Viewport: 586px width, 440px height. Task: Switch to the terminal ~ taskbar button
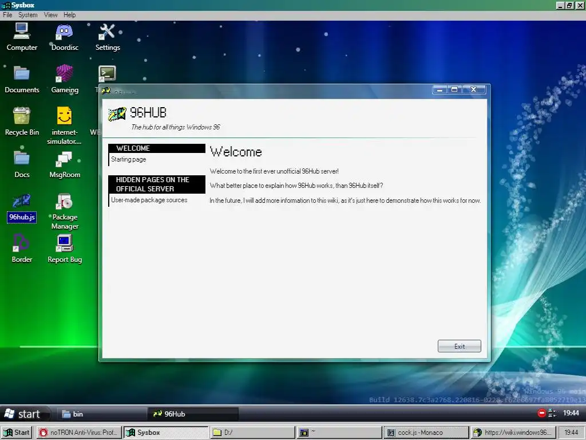pos(339,433)
